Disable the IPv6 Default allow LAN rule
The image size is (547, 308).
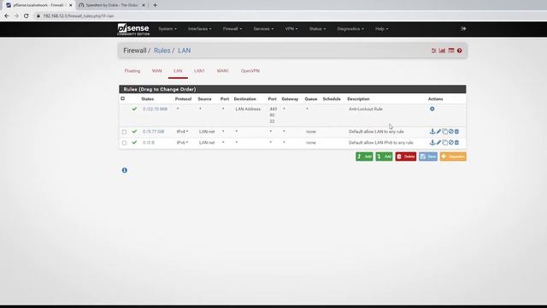pyautogui.click(x=450, y=143)
